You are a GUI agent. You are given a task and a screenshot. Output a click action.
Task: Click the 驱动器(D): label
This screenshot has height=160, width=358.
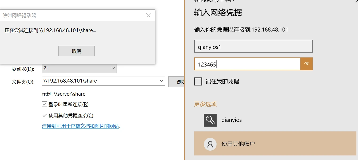point(23,69)
